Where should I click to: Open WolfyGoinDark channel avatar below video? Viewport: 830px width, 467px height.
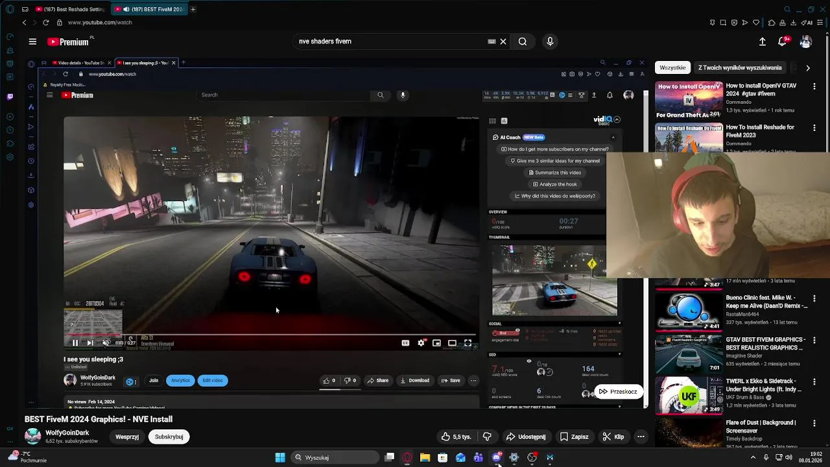point(32,437)
